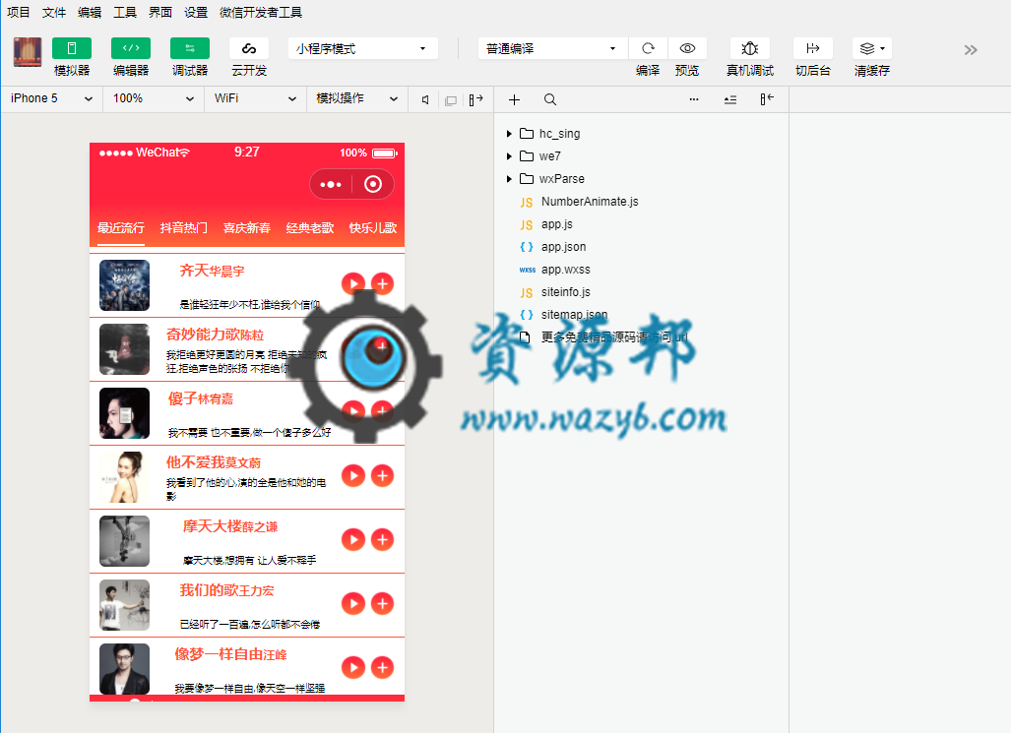Play song 像梦一样自由
Screen dimensions: 1011x733
click(x=353, y=667)
